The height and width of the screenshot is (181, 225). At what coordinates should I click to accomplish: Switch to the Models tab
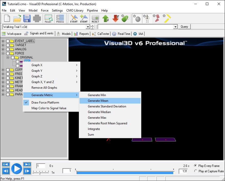coord(64,34)
